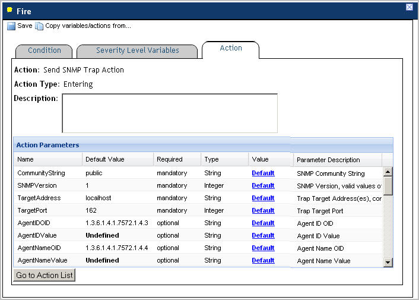The height and width of the screenshot is (300, 419).
Task: Click Default link for AgentIDOID
Action: pyautogui.click(x=263, y=223)
